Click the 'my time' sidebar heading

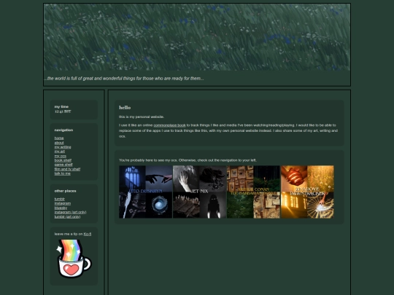(61, 106)
